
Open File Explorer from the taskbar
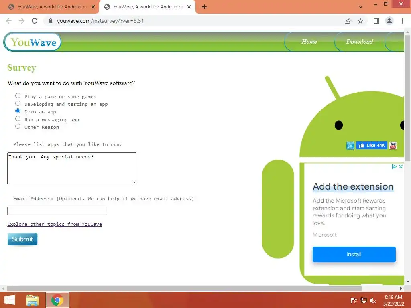tap(33, 300)
